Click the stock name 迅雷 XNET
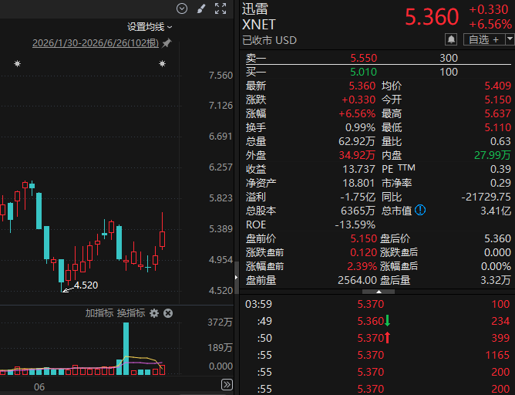Image resolution: width=515 pixels, height=395 pixels. (259, 17)
